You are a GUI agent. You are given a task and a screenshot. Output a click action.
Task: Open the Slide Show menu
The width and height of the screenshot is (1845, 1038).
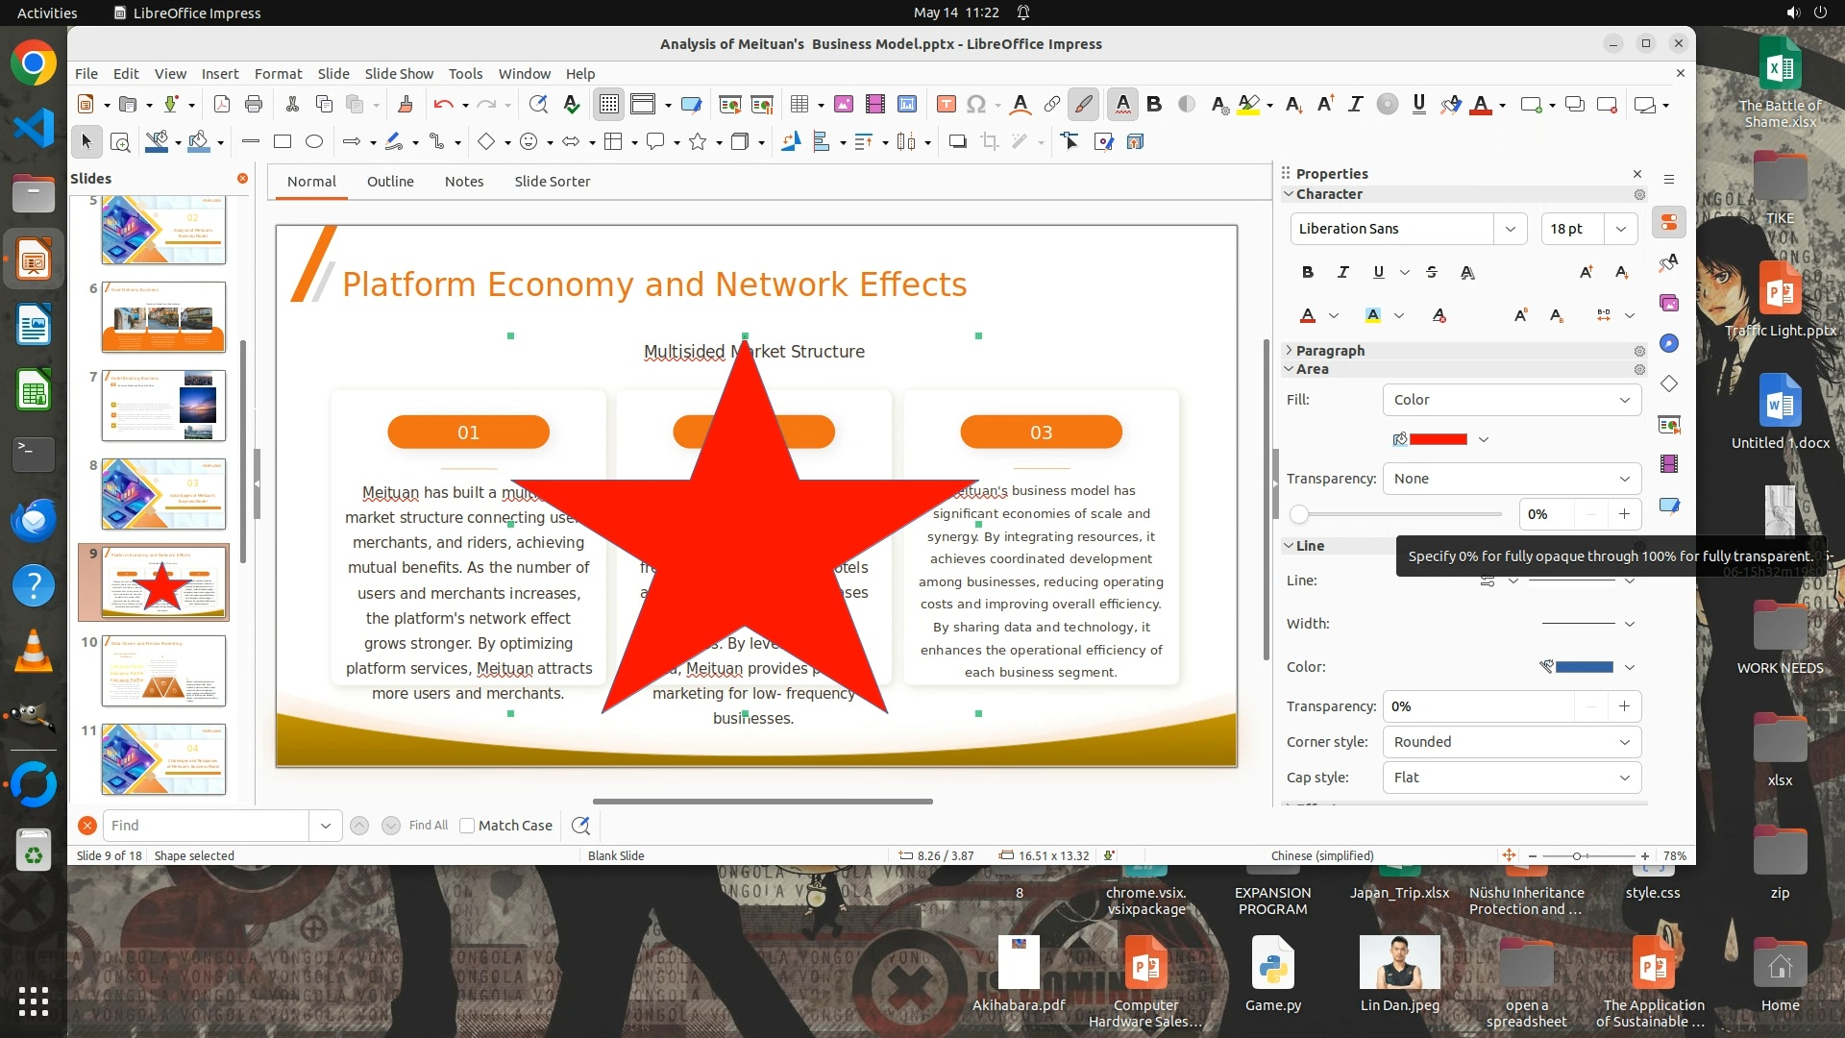tap(399, 74)
